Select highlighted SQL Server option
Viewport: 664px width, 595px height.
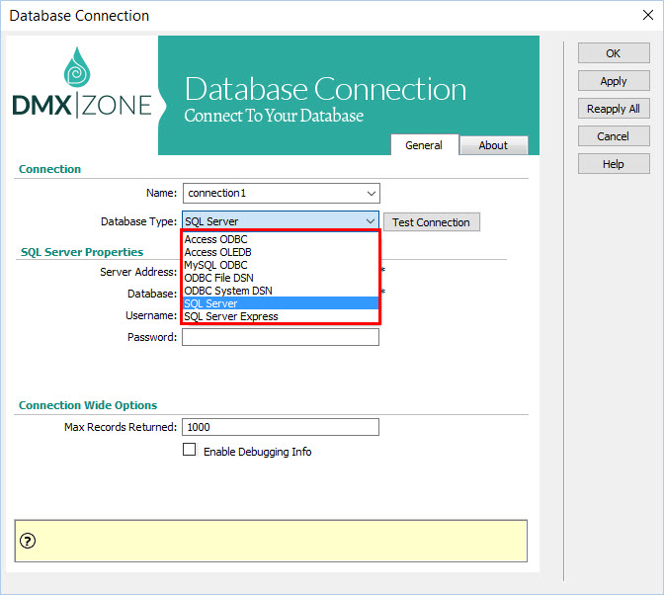click(x=281, y=303)
